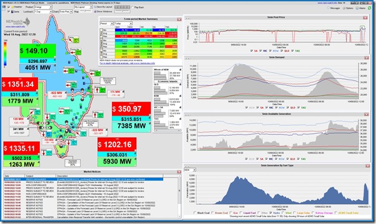Close the Market Notices panel

point(179,172)
